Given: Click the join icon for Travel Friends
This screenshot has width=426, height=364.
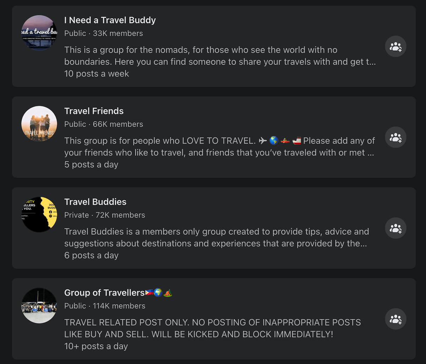Looking at the screenshot, I should [395, 137].
